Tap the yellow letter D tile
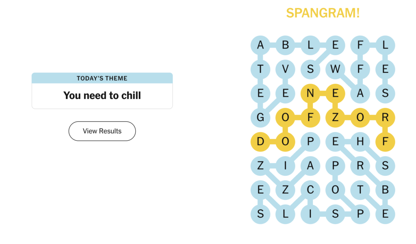 [260, 142]
